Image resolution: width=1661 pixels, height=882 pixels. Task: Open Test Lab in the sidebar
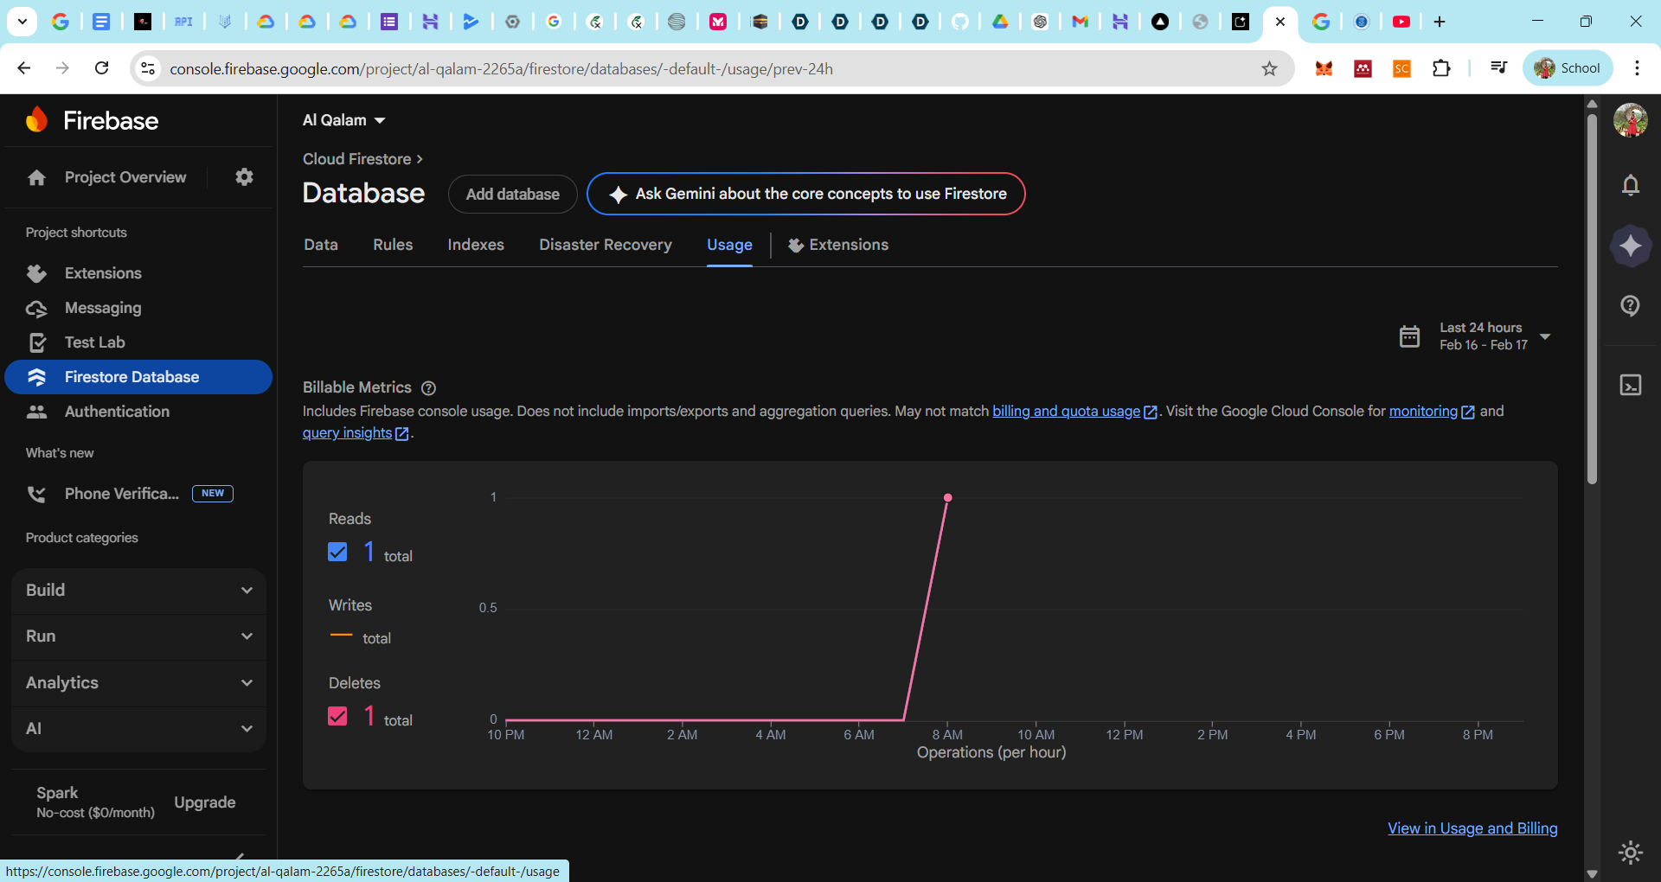(138, 342)
